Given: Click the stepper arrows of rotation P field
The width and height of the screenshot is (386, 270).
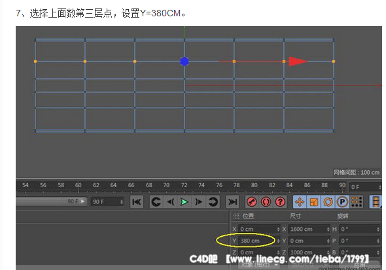Looking at the screenshot, I should [x=378, y=241].
